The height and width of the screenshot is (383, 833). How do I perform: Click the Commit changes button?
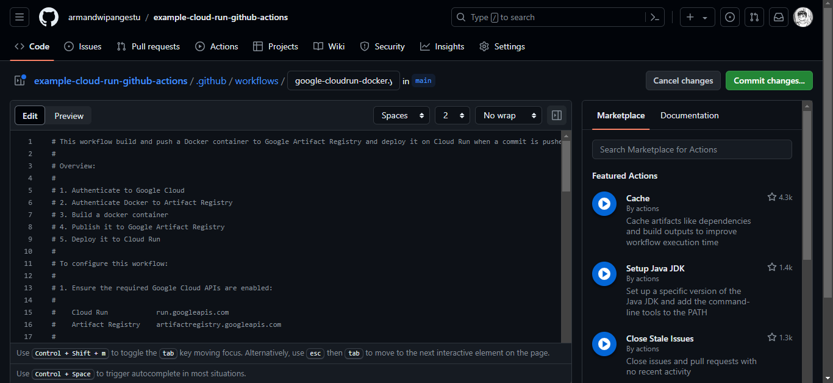click(769, 80)
